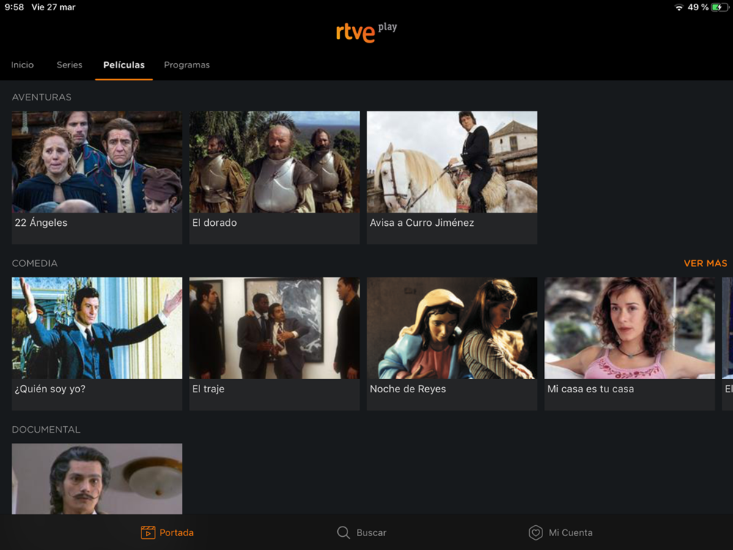This screenshot has width=733, height=550.
Task: Open Avisa a Curro Jiménez thumbnail
Action: pos(452,162)
